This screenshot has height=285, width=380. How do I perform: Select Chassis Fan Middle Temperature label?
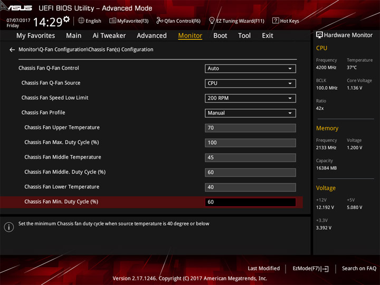[63, 157]
